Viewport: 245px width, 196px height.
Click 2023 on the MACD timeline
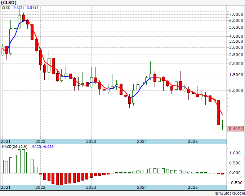[x=91, y=187]
